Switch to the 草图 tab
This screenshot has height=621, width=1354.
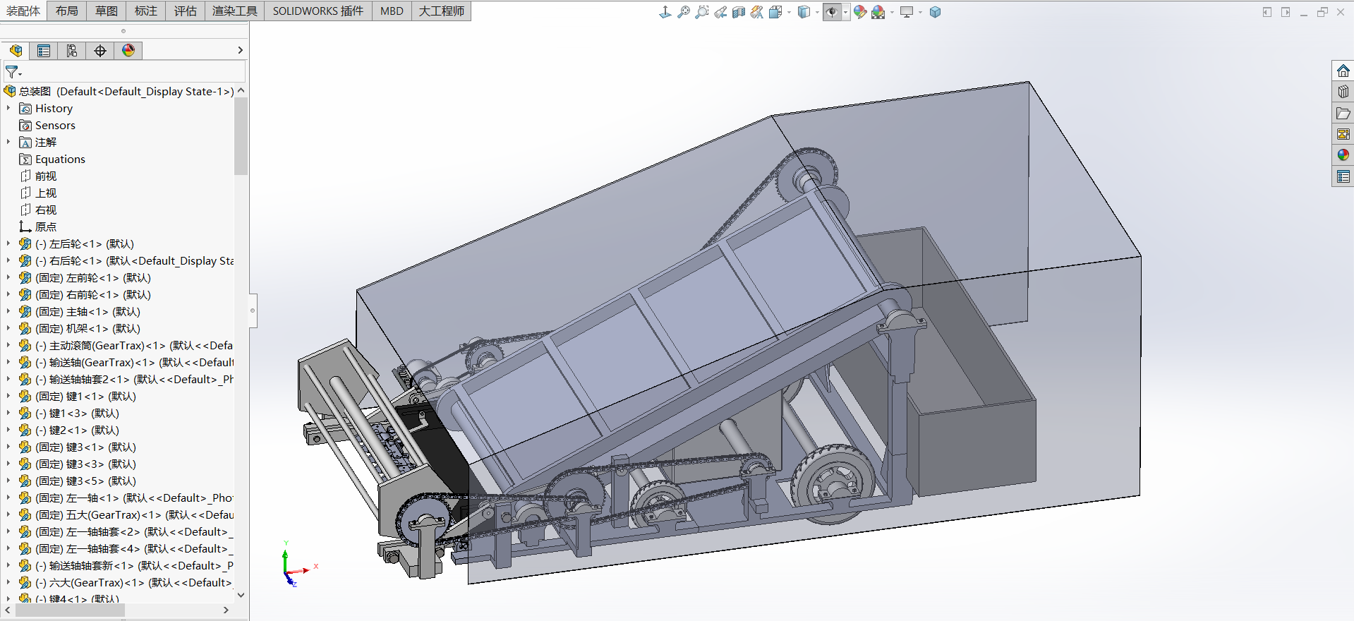[x=107, y=11]
